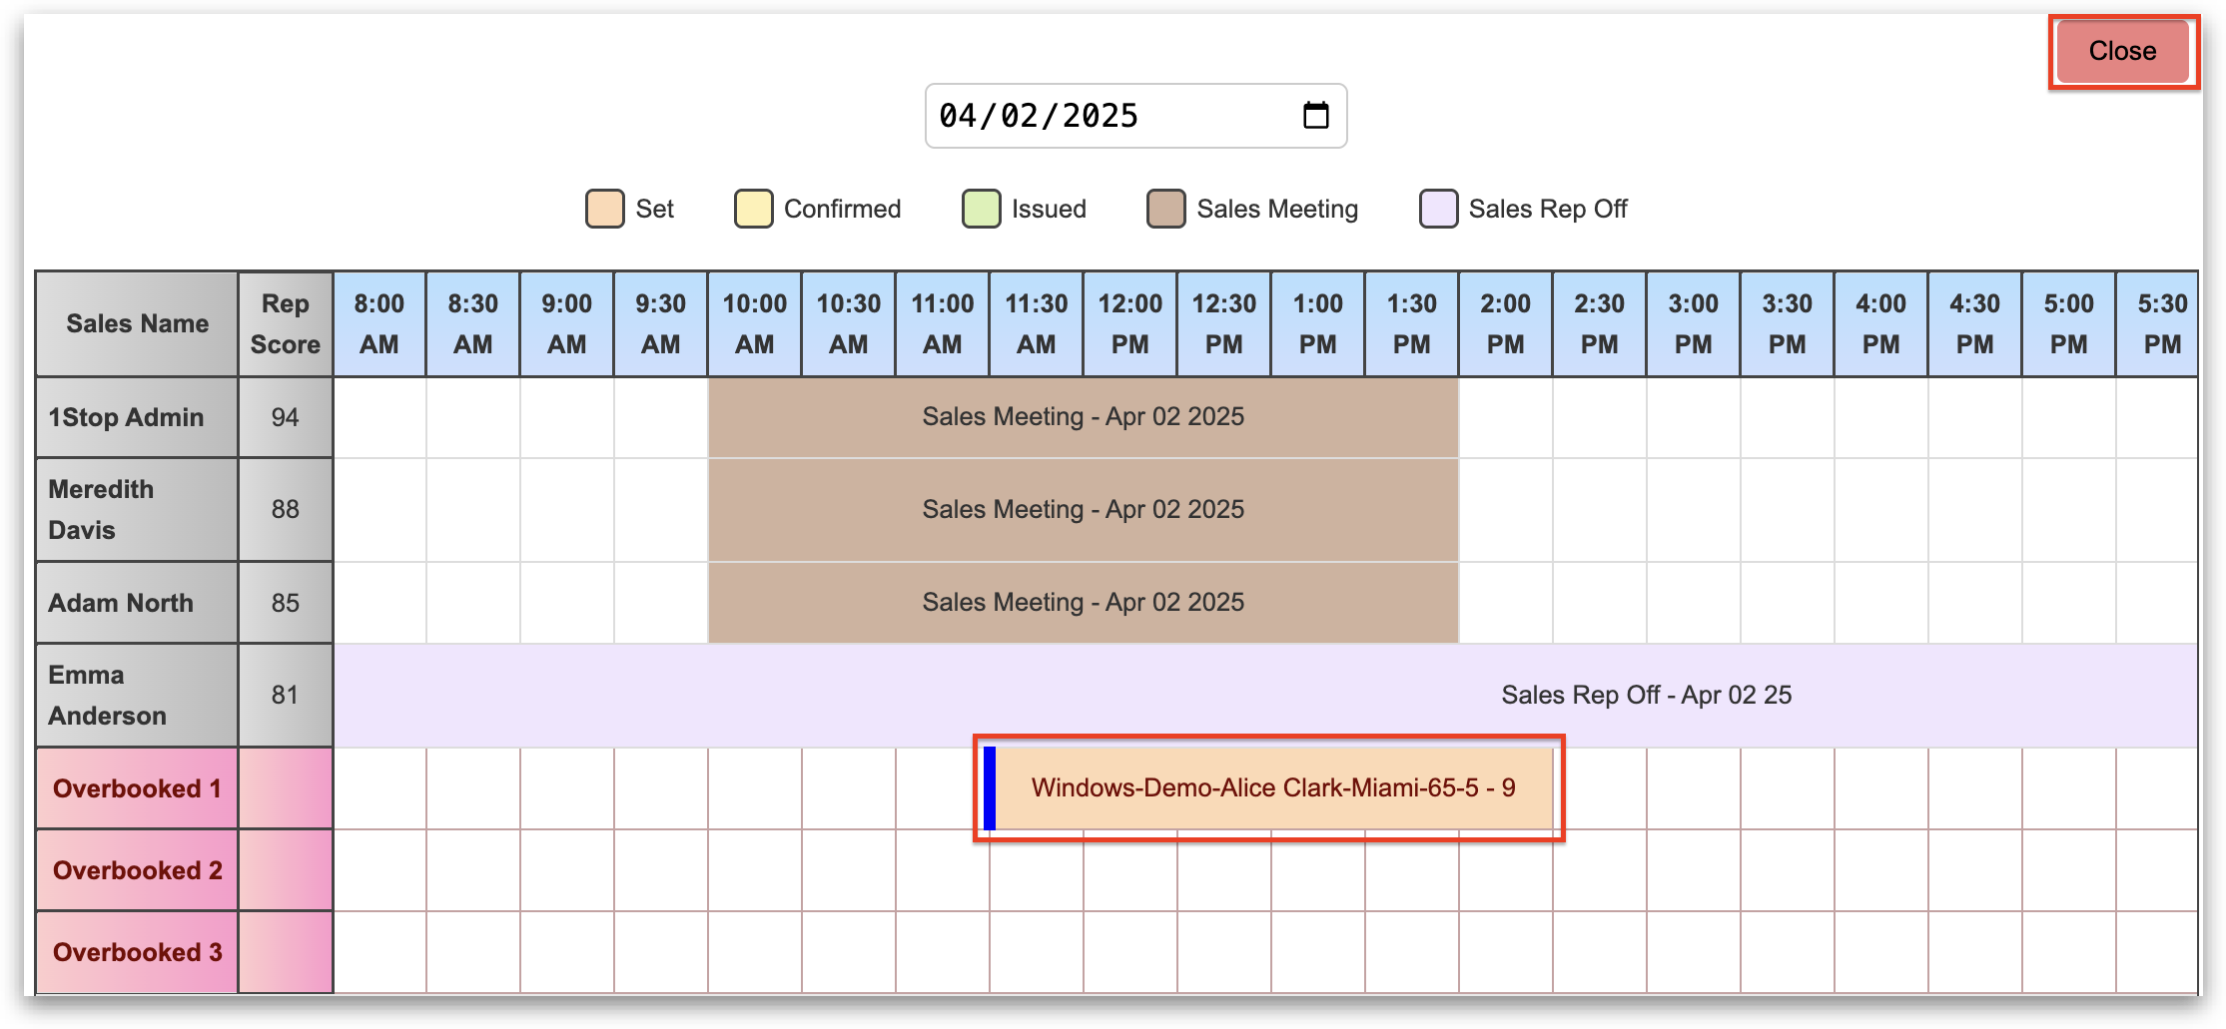Open the calendar date picker icon

(1315, 116)
